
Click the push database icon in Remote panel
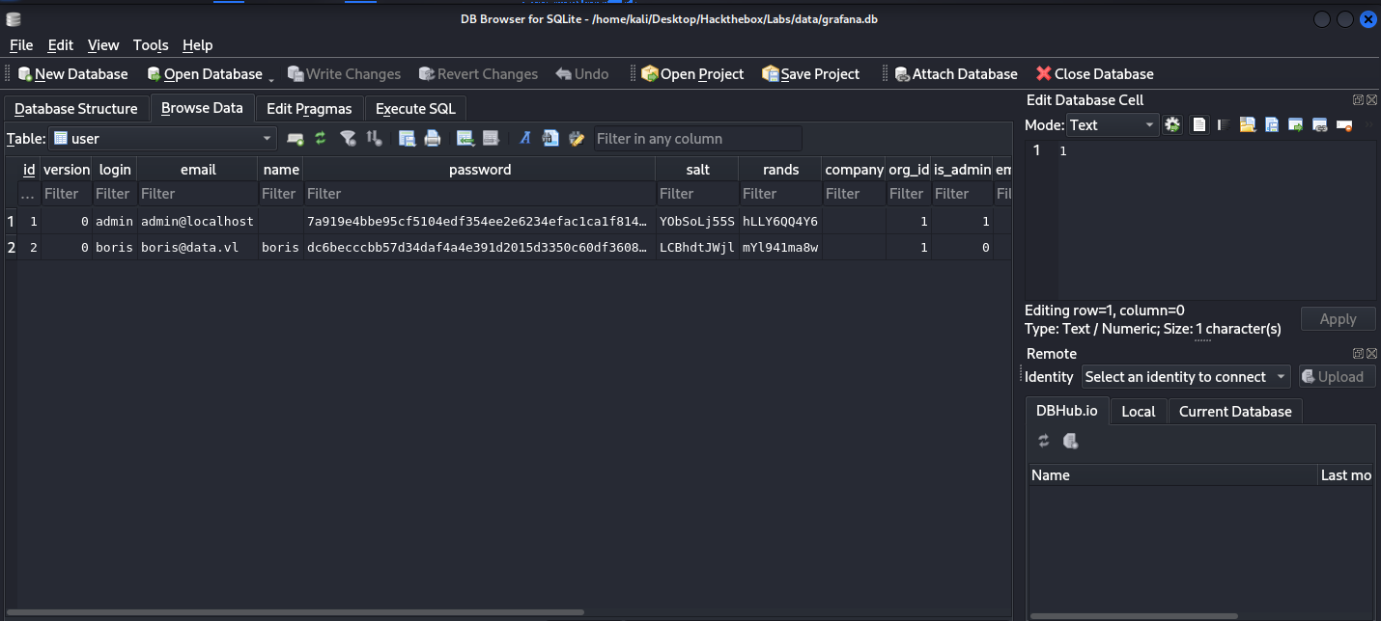pyautogui.click(x=1070, y=441)
